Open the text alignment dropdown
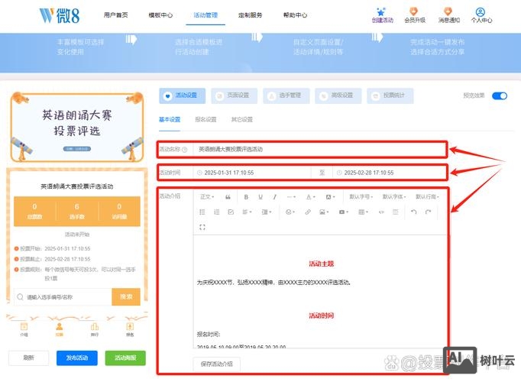This screenshot has height=382, width=521. pos(247,212)
